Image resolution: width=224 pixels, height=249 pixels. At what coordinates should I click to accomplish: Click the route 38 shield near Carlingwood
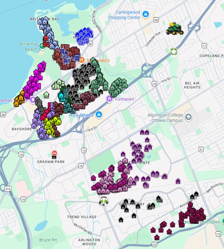click(x=156, y=20)
